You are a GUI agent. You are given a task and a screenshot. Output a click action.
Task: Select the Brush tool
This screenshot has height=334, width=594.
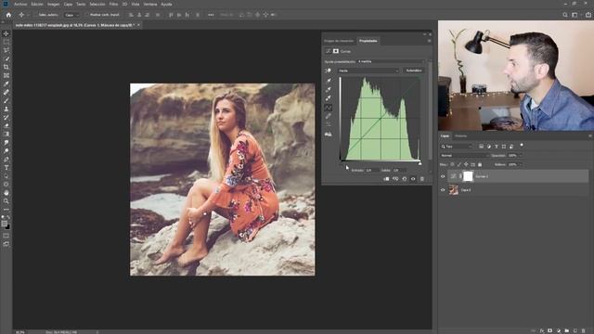tap(6, 100)
